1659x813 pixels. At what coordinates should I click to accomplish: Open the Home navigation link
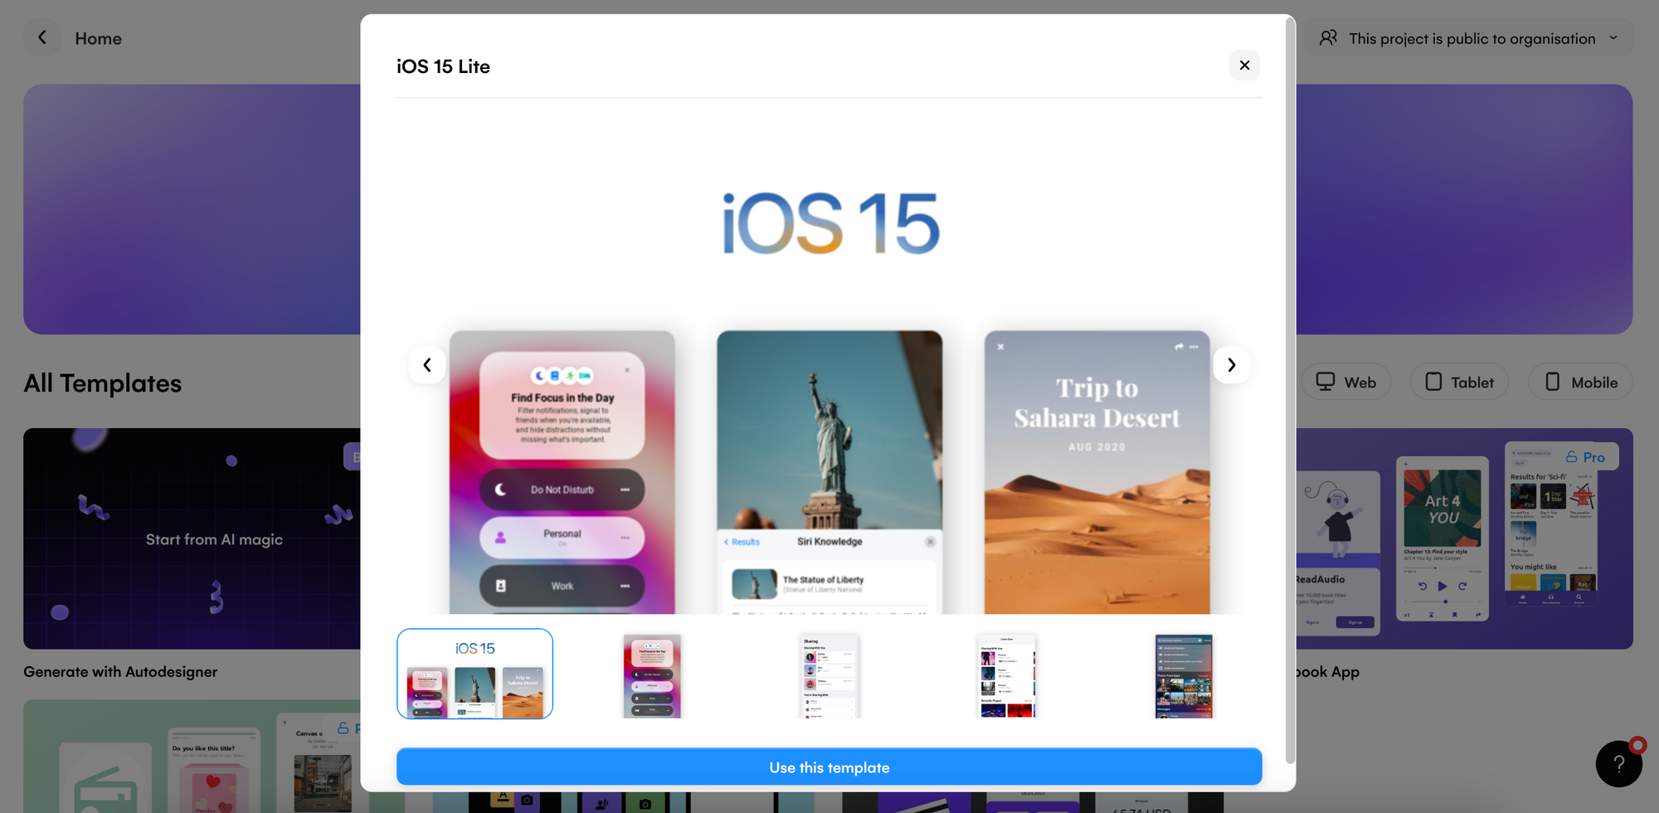(x=98, y=37)
